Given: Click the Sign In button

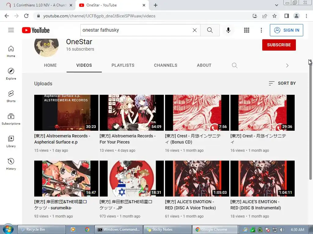Looking at the screenshot, I should coord(286,30).
